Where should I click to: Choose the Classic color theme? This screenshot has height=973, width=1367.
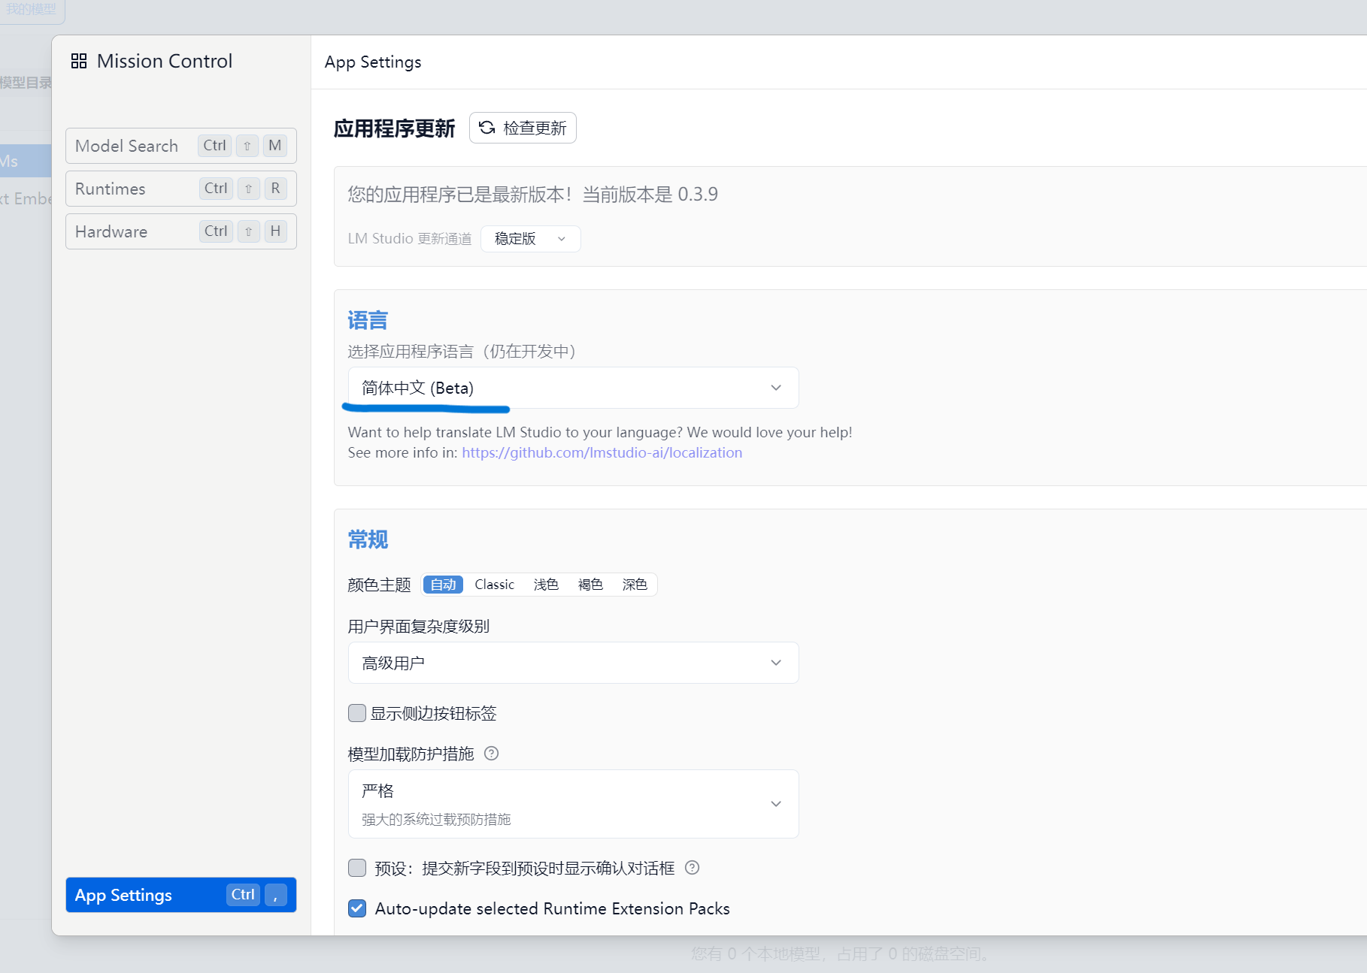pyautogui.click(x=494, y=585)
